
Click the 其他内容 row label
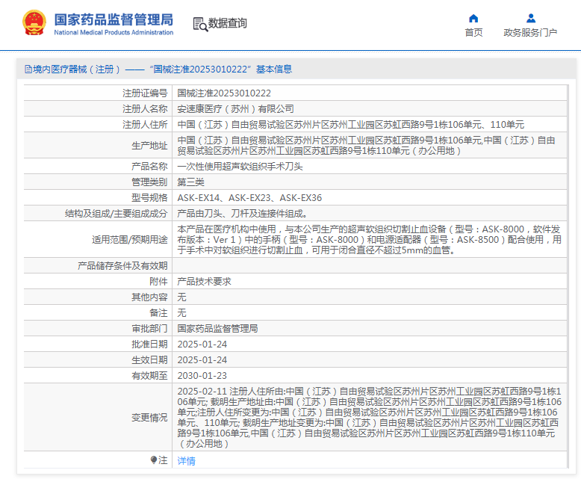pyautogui.click(x=149, y=297)
